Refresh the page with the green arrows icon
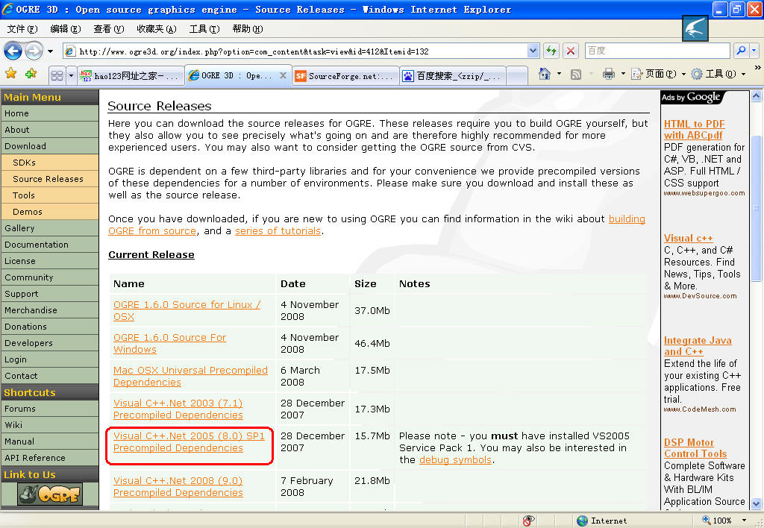 pos(551,51)
